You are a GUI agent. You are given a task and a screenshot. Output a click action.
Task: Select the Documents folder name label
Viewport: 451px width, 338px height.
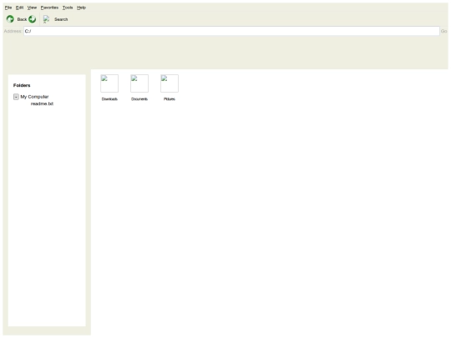click(x=139, y=99)
